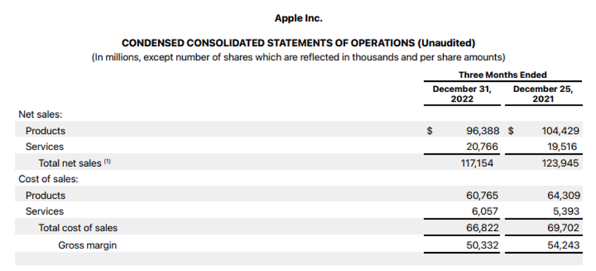Click the Three Months Ended column header
The image size is (596, 271).
tap(502, 75)
